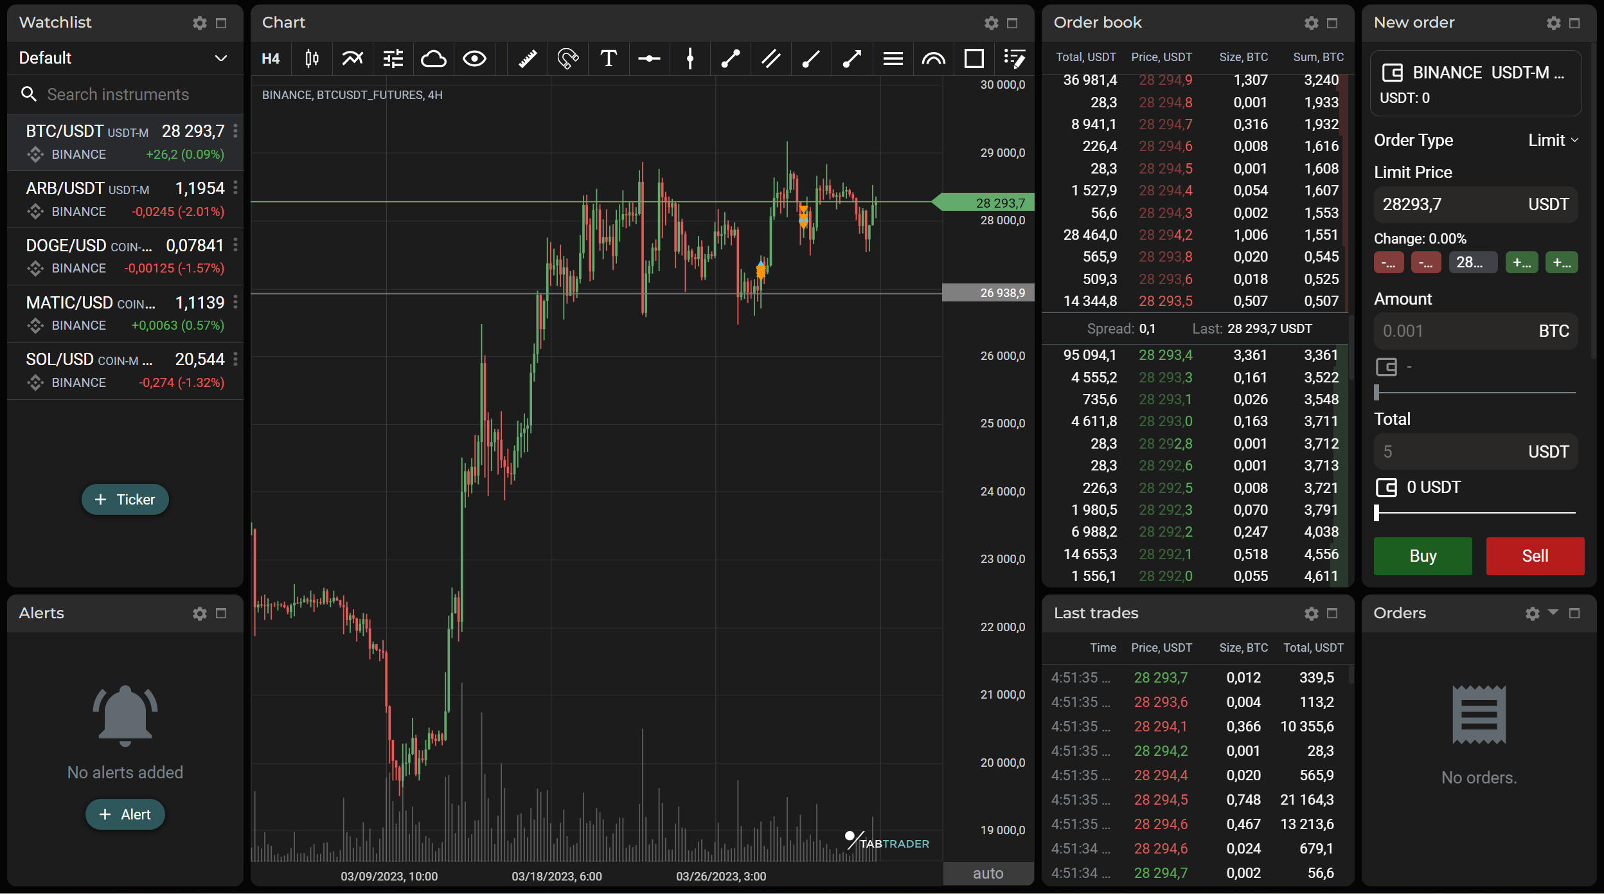Open chart settings sliders icon
Image resolution: width=1604 pixels, height=894 pixels.
pos(393,59)
